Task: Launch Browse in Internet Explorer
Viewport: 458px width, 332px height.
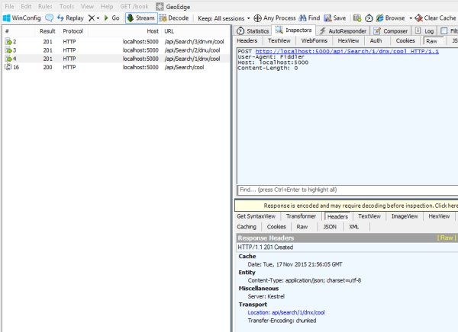Action: tap(390, 18)
